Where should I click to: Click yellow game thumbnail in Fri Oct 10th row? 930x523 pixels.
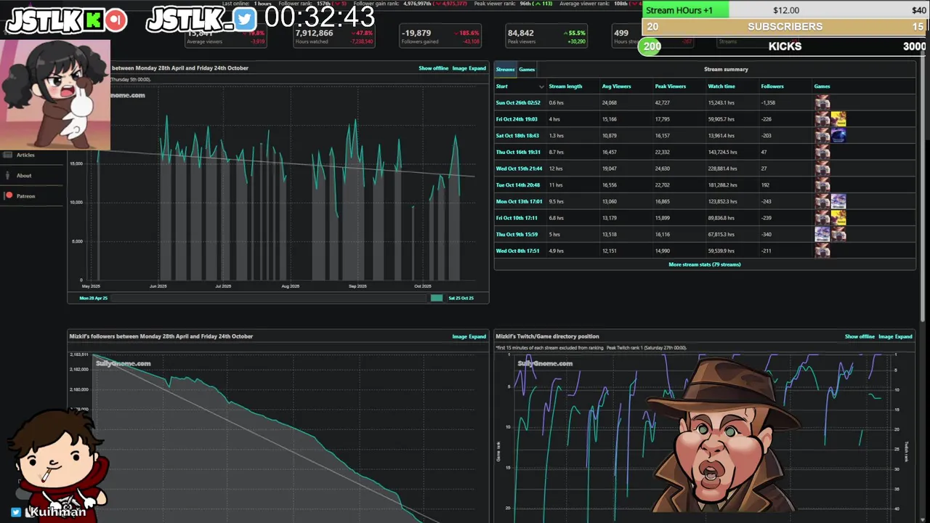click(x=838, y=218)
